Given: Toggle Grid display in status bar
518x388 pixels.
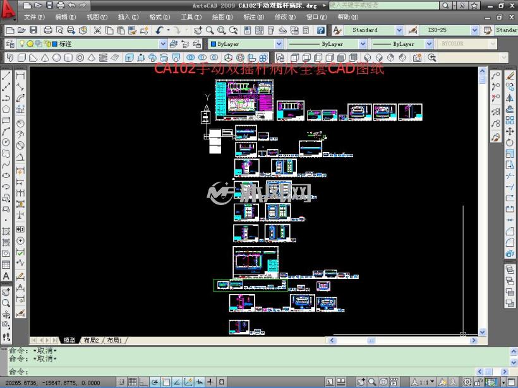Looking at the screenshot, I should 132,382.
